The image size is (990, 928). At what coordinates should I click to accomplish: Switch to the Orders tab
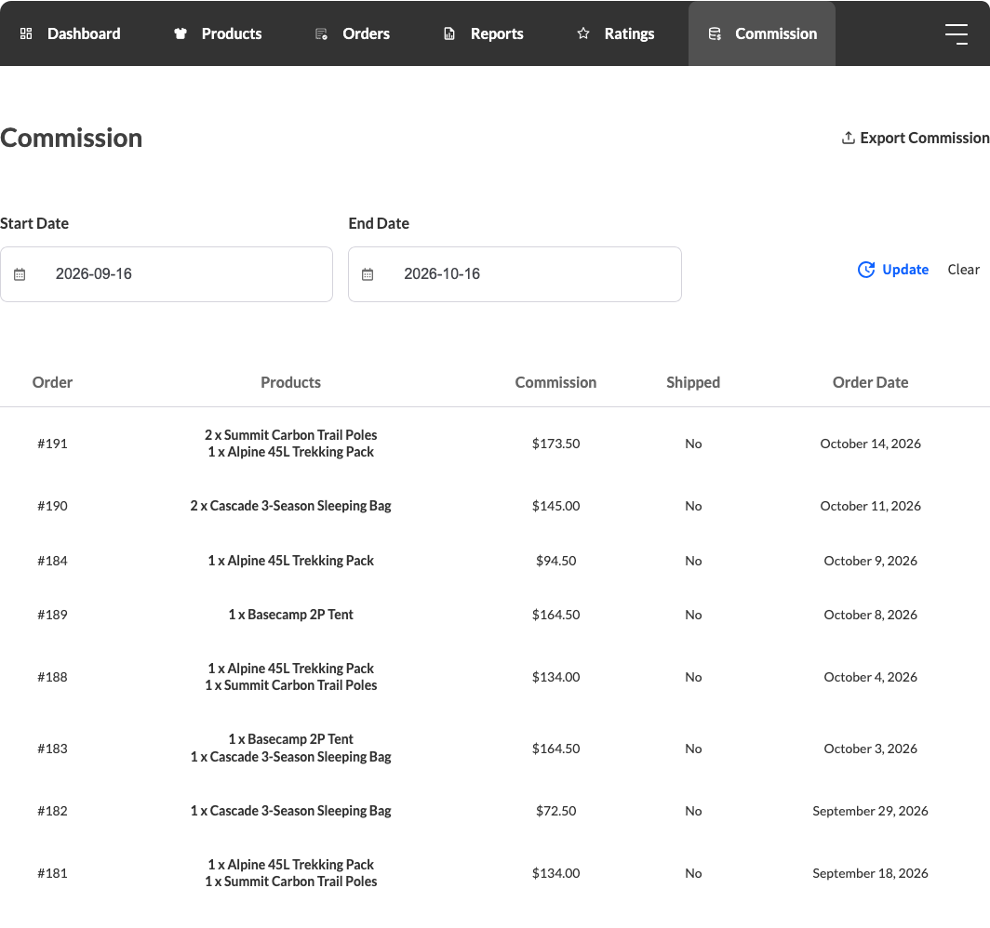click(x=353, y=33)
